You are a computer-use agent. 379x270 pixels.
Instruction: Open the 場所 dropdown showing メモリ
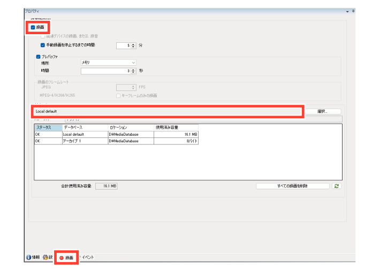pyautogui.click(x=108, y=63)
